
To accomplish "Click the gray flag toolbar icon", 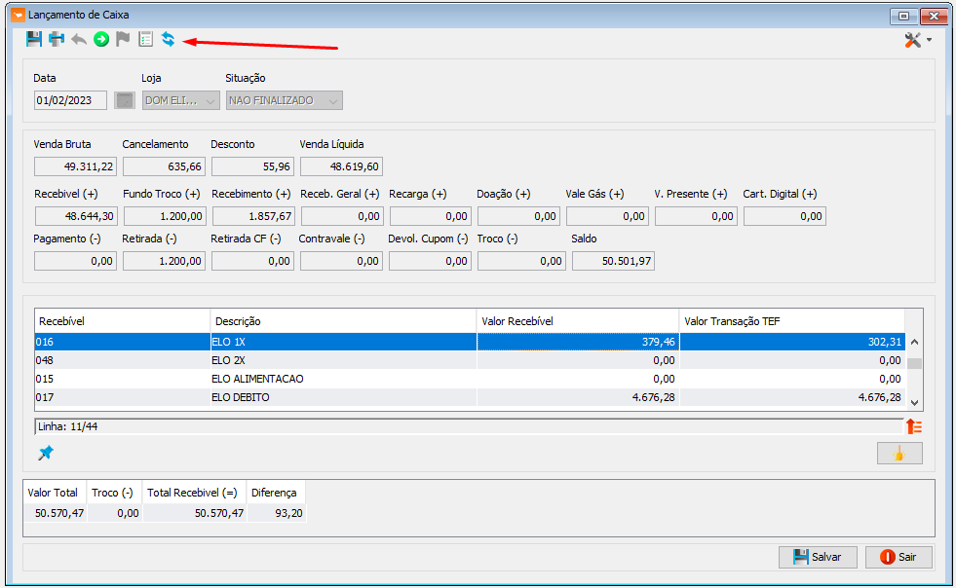I will [123, 39].
